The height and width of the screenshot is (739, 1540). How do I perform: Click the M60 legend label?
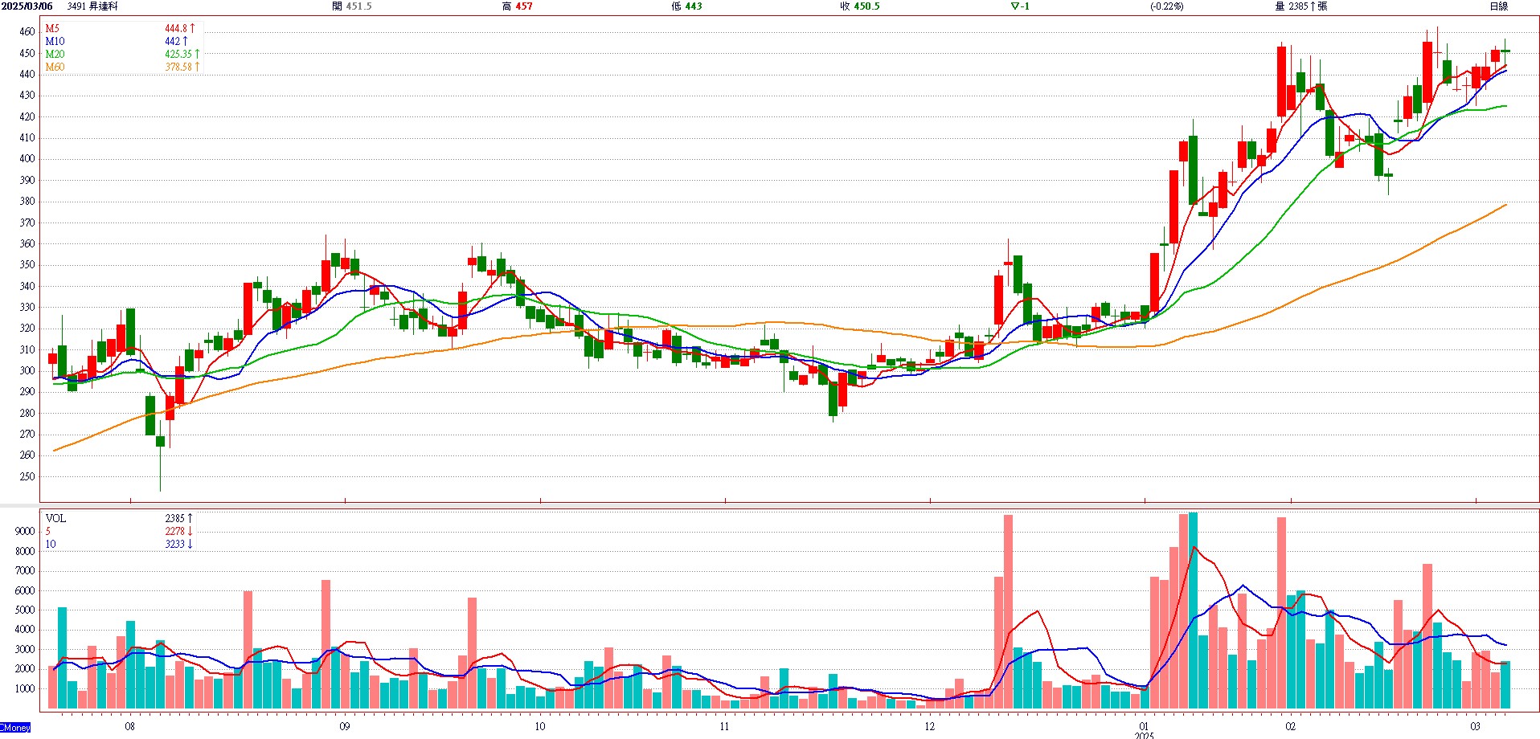tap(55, 67)
